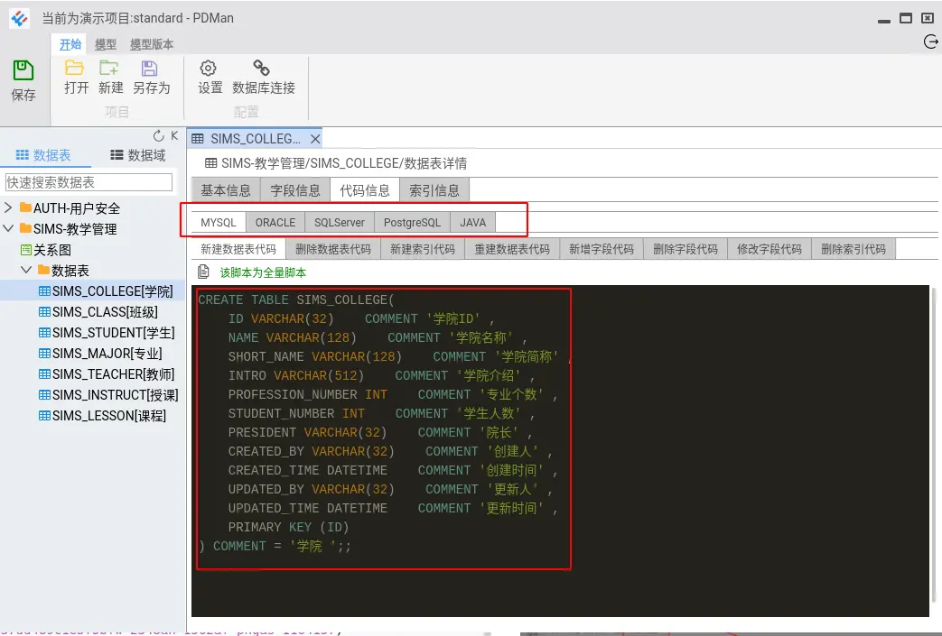The width and height of the screenshot is (942, 636).
Task: Open the 基本信息 tab
Action: (x=226, y=190)
